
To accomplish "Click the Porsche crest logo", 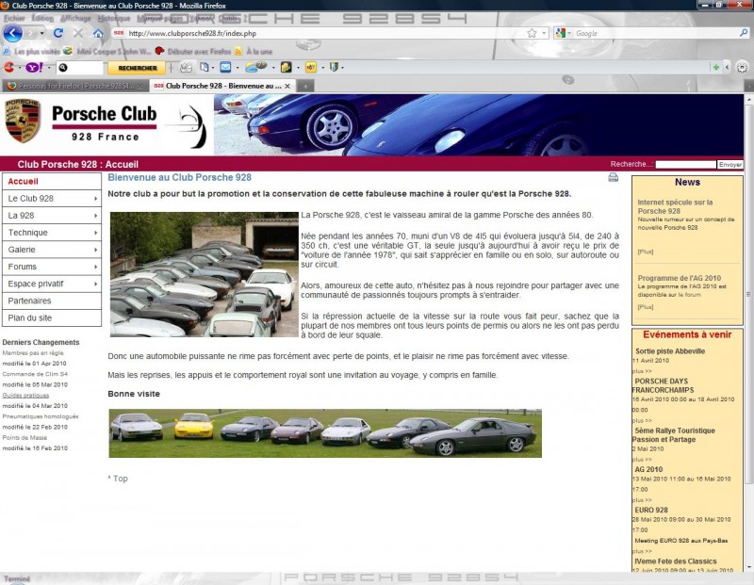I will [22, 121].
